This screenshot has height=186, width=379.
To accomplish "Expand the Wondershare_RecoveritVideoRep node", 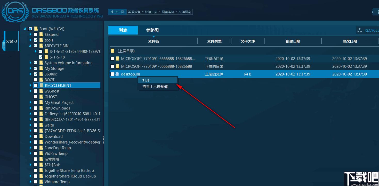I will click(30, 142).
